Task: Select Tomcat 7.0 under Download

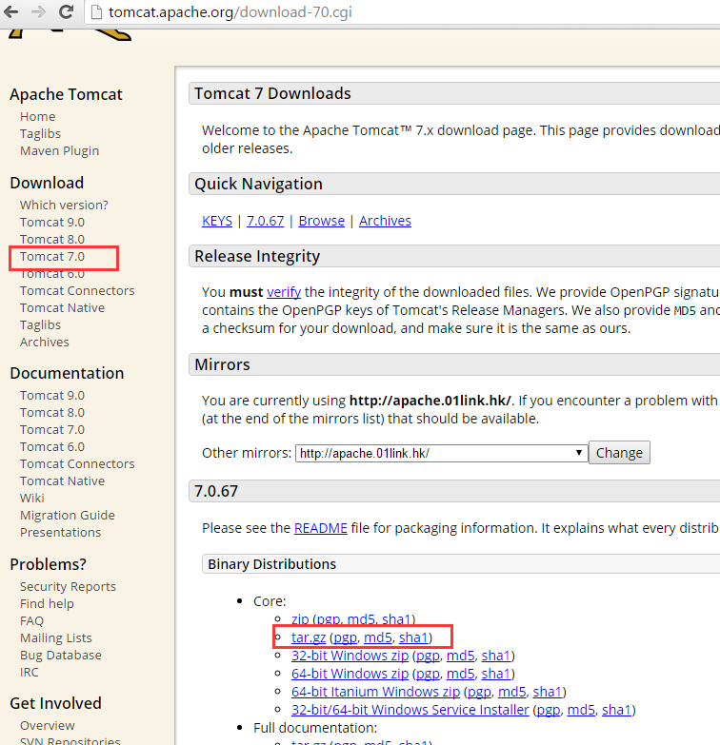Action: point(52,256)
